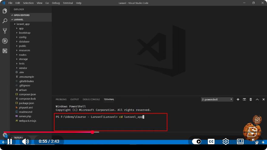The height and width of the screenshot is (150, 267).
Task: Open video player settings gear
Action: (226, 141)
